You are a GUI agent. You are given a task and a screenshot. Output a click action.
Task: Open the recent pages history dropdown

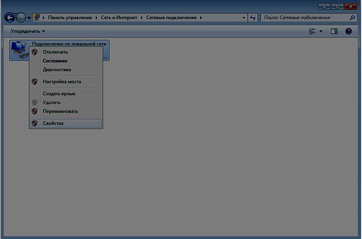click(29, 18)
